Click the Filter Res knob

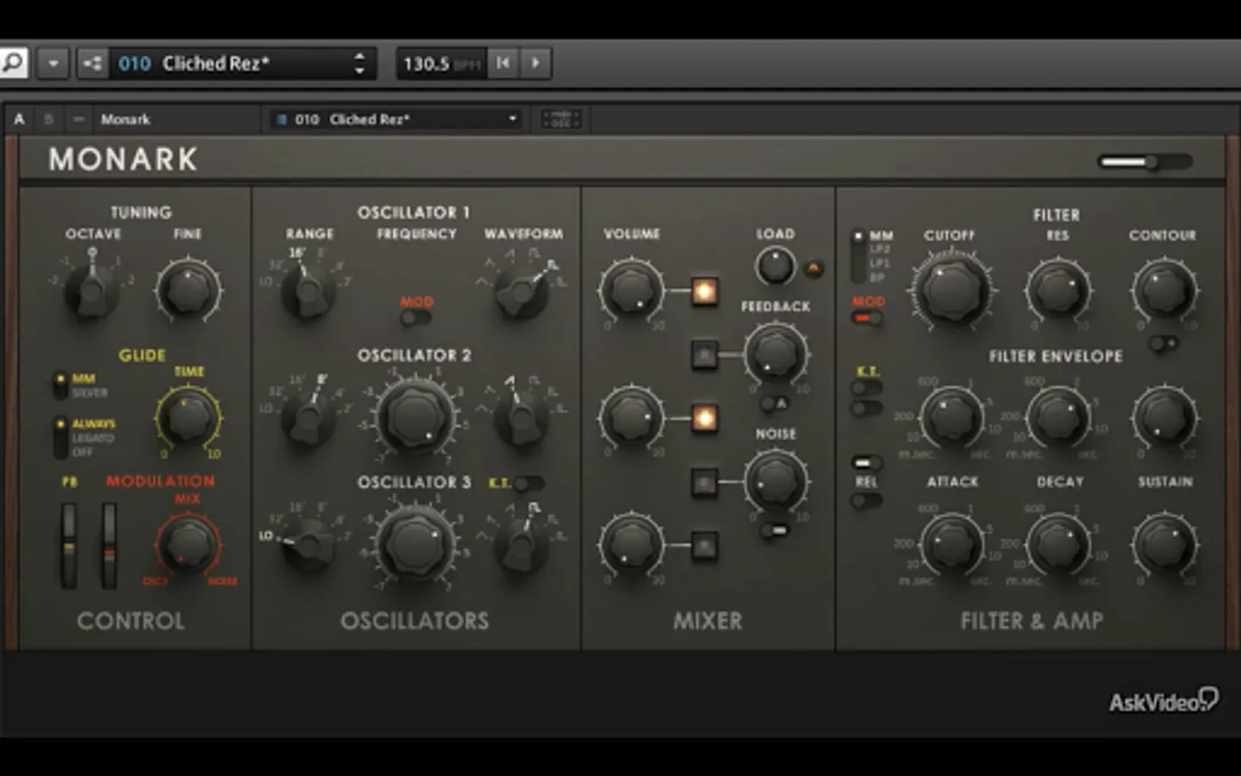1057,291
